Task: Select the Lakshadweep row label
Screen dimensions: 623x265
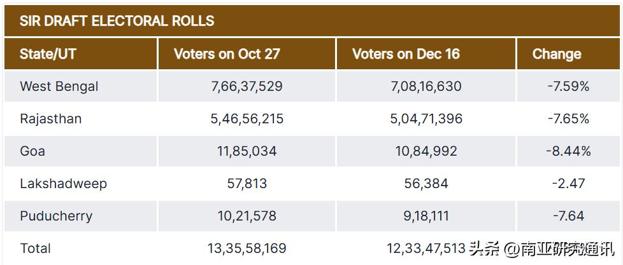Action: (x=63, y=184)
